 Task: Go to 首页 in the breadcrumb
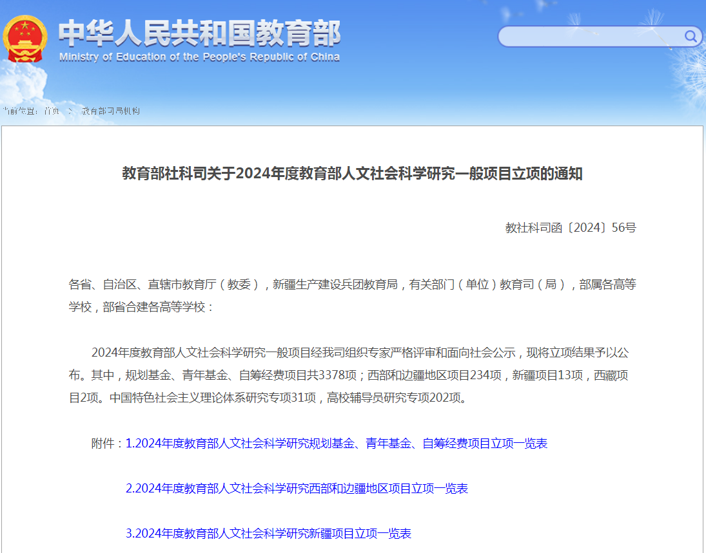tap(52, 111)
